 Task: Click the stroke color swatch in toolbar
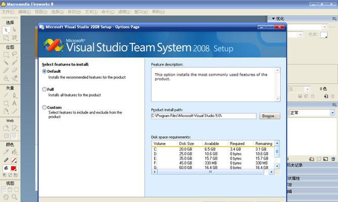(13, 160)
